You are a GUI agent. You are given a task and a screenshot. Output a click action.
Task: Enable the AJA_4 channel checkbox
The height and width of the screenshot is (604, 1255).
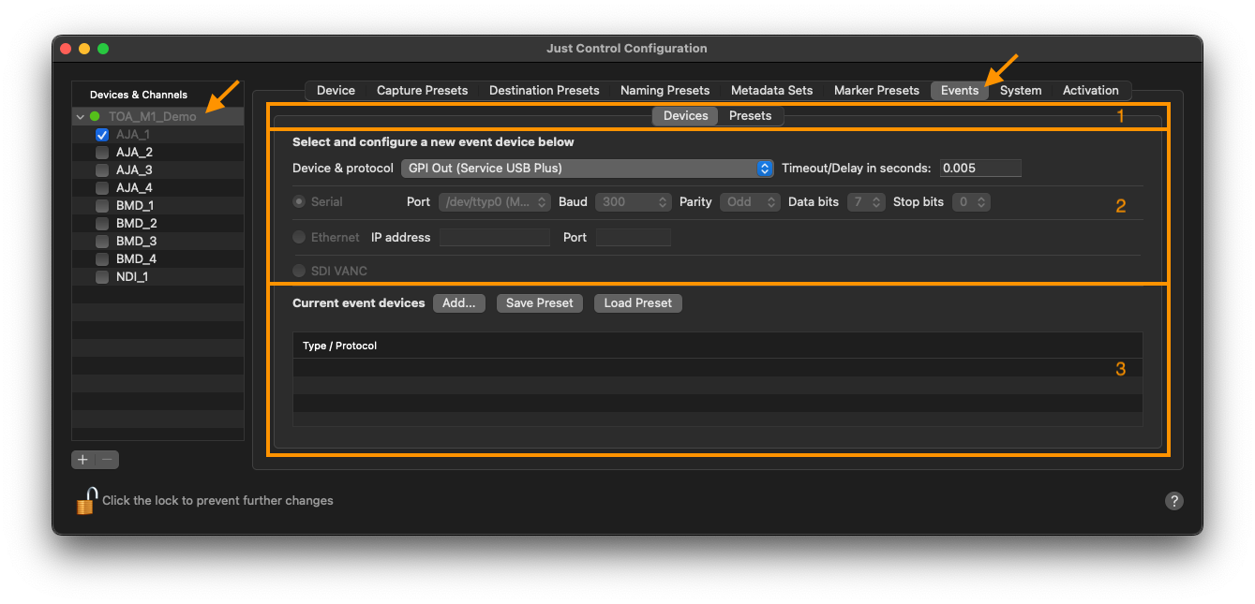pyautogui.click(x=102, y=188)
